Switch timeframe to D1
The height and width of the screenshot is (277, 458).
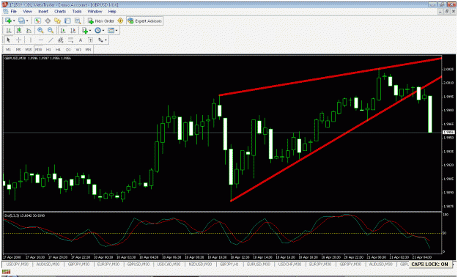pos(68,50)
